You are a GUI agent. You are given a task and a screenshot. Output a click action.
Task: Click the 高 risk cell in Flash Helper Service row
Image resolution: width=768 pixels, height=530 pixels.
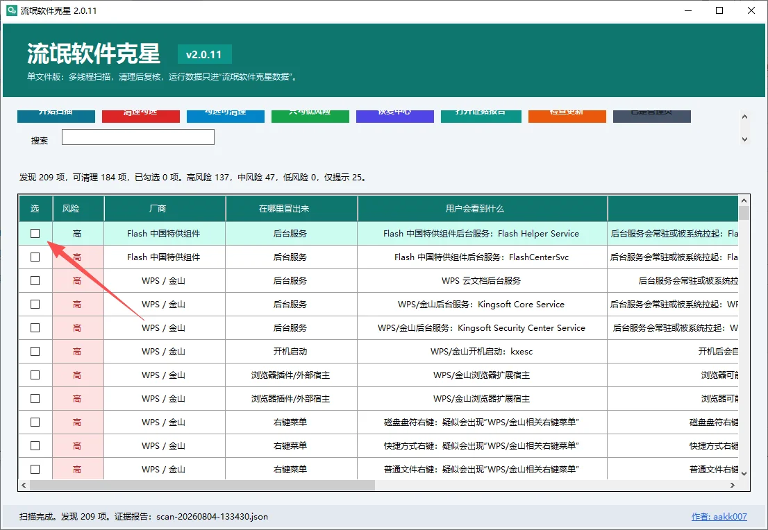click(x=78, y=233)
